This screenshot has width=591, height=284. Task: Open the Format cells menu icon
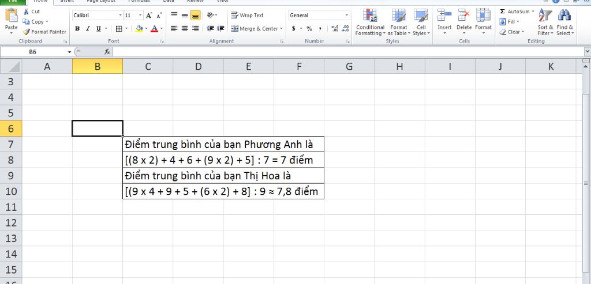click(483, 16)
